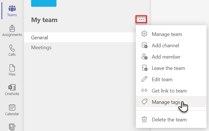The height and width of the screenshot is (131, 209).
Task: Click the gear icon beside Manage team
Action: click(x=144, y=34)
